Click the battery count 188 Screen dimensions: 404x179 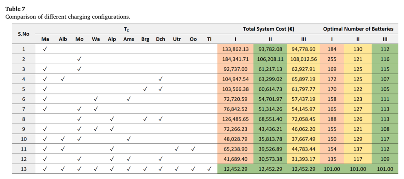[x=332, y=119]
